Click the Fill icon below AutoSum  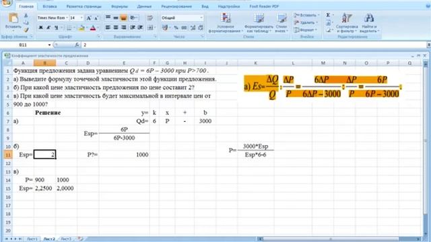pyautogui.click(x=328, y=23)
